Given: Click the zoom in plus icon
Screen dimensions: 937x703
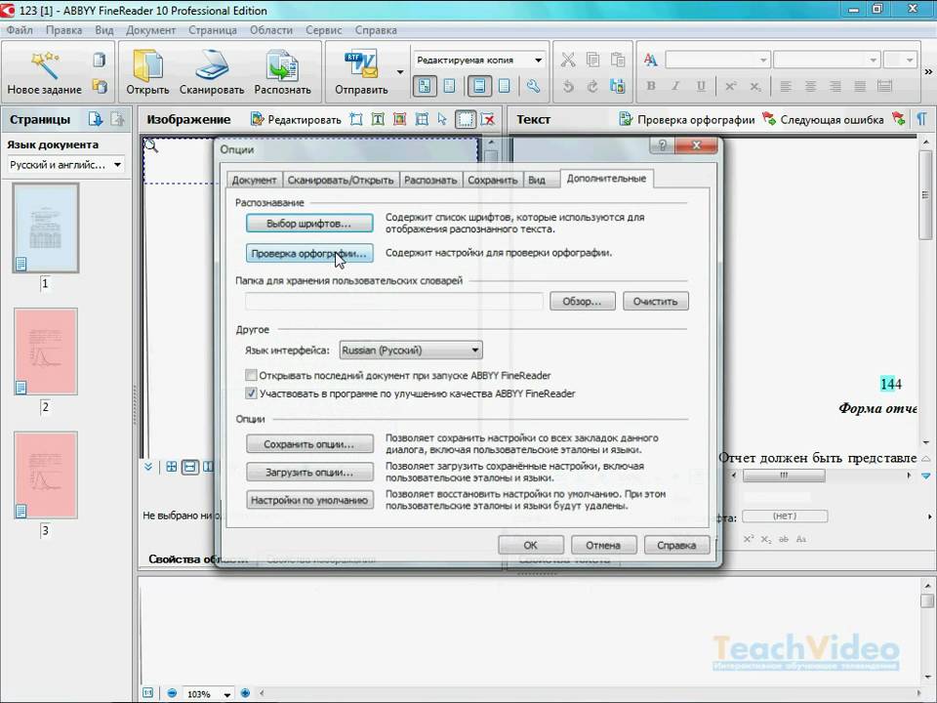Looking at the screenshot, I should tap(245, 693).
